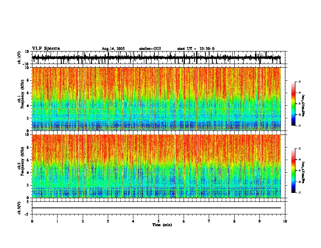321x248 pixels.
Task: Click the "8" kHz tick on the ch.1 frequency axis
Action: [x=28, y=80]
